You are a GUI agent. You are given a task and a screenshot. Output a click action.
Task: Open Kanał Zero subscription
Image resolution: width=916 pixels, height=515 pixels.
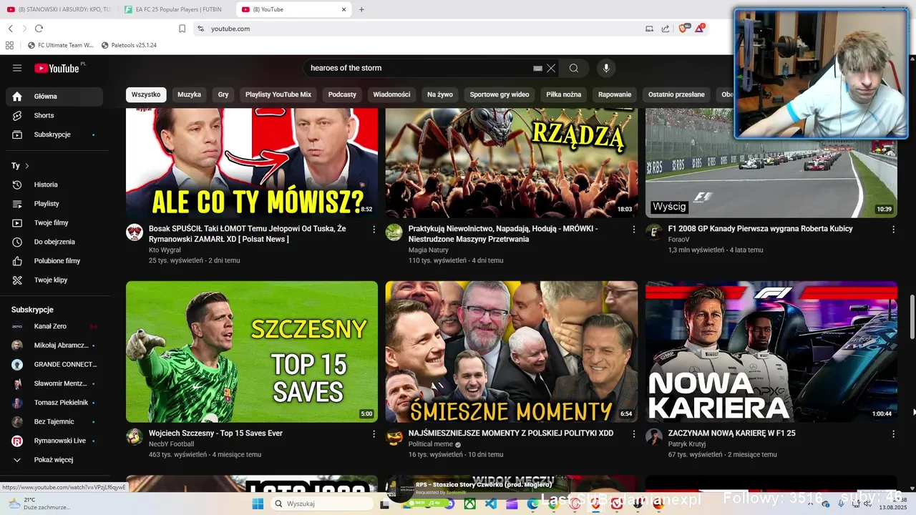54,326
